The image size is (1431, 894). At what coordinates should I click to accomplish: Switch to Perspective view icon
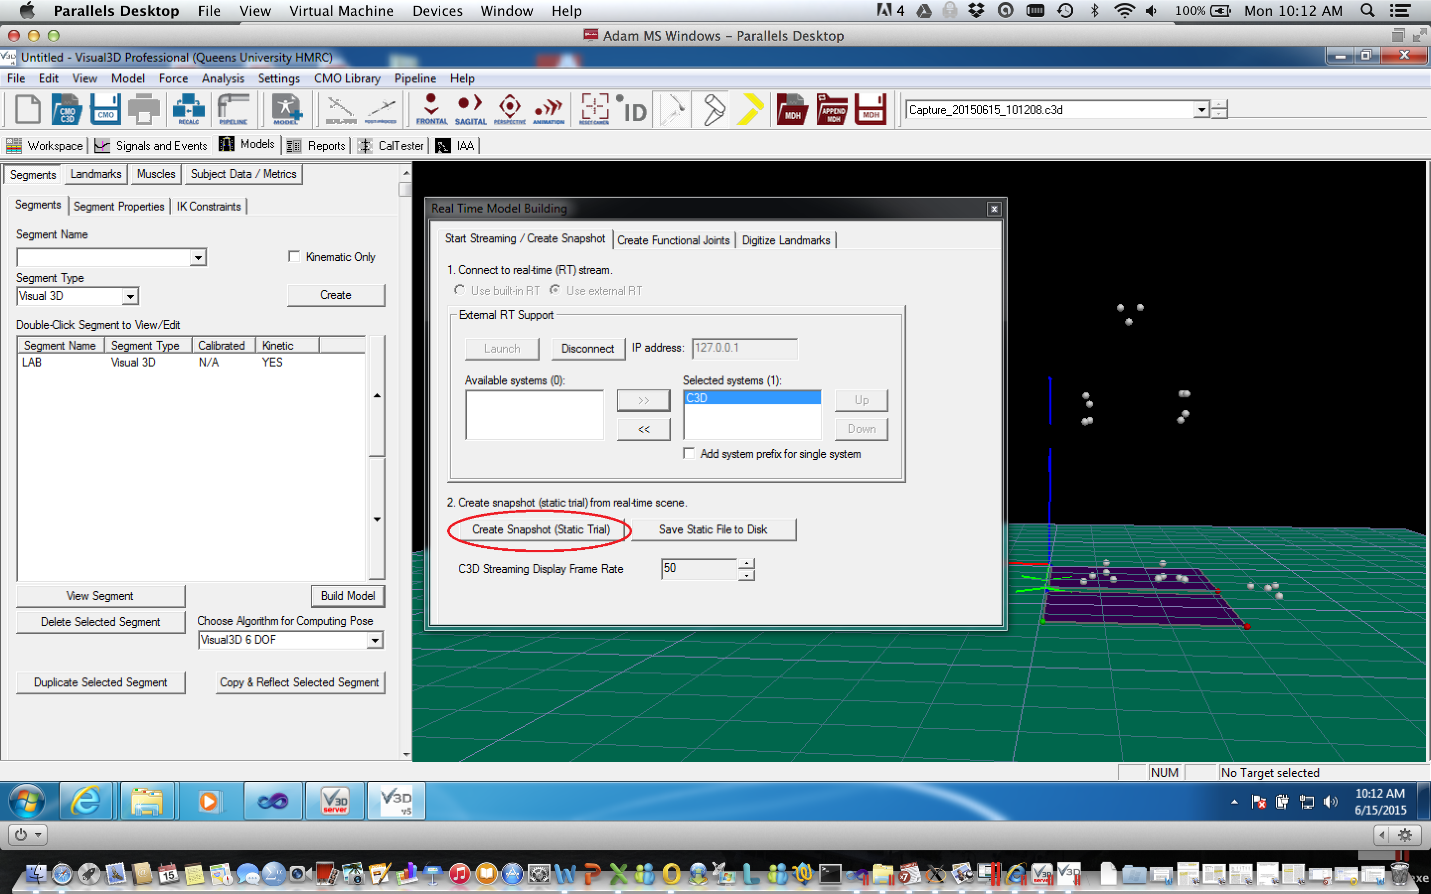[x=510, y=109]
